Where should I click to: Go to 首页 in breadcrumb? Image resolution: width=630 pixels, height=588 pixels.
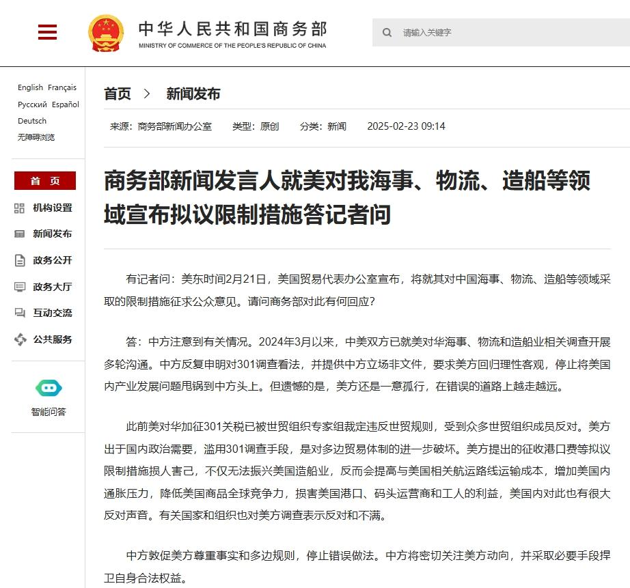(x=118, y=94)
